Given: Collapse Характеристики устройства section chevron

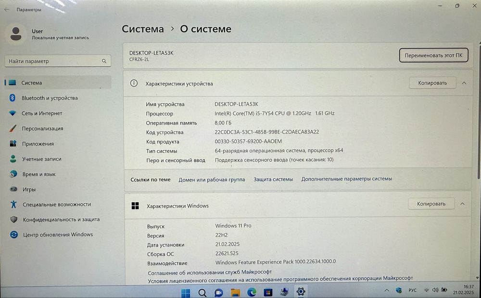Looking at the screenshot, I should [464, 83].
